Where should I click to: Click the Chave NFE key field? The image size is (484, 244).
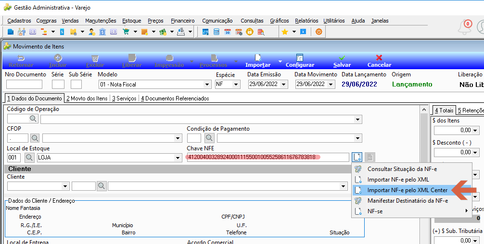(x=268, y=157)
